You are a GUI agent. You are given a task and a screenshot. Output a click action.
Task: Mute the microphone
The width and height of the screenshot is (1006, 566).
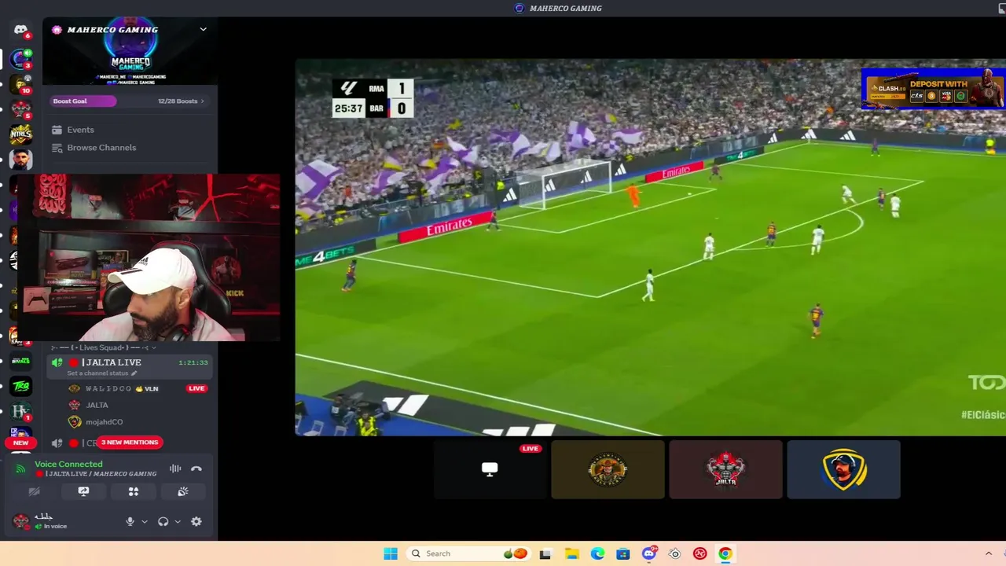click(x=130, y=521)
